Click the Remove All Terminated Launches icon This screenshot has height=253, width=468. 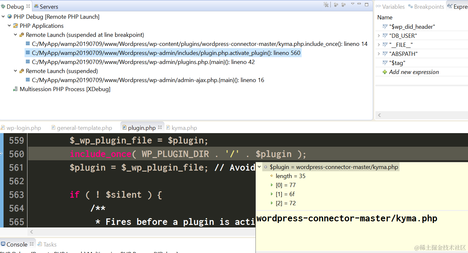coord(326,5)
